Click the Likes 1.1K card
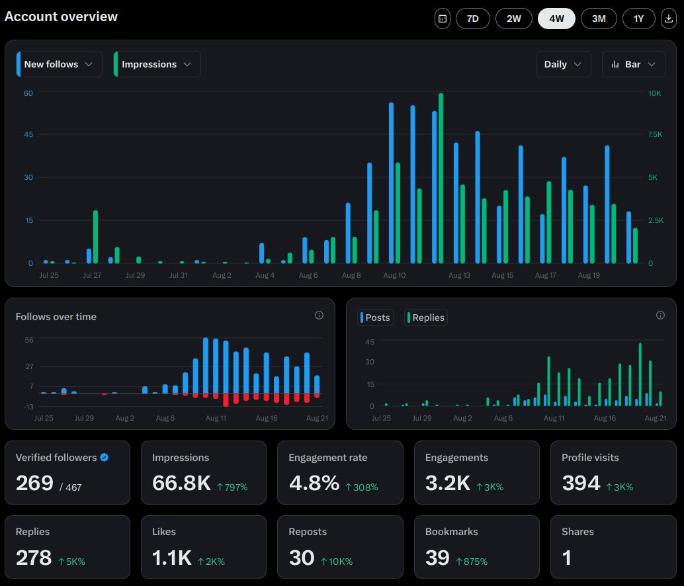 coord(204,547)
